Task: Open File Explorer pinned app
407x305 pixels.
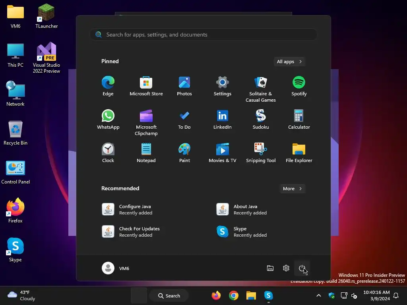Action: point(299,153)
